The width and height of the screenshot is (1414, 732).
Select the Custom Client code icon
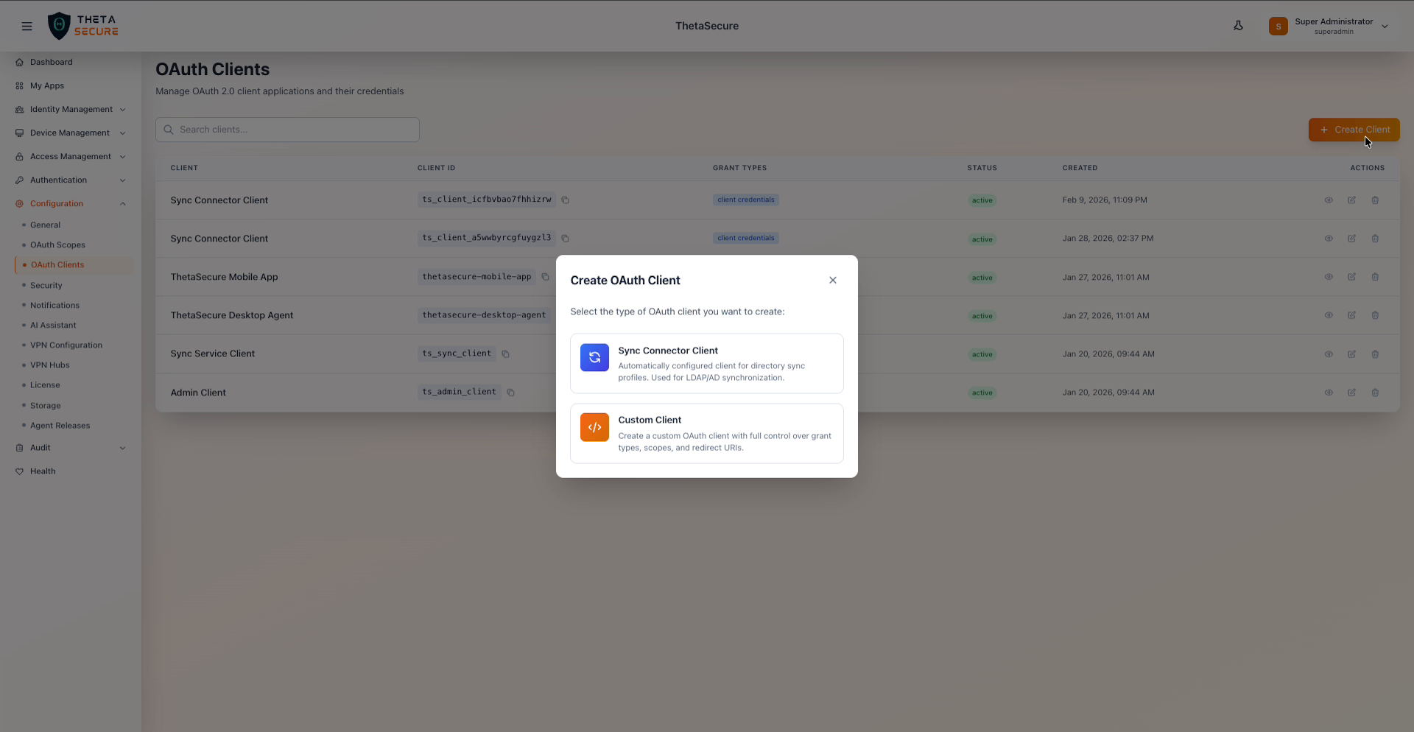(594, 427)
